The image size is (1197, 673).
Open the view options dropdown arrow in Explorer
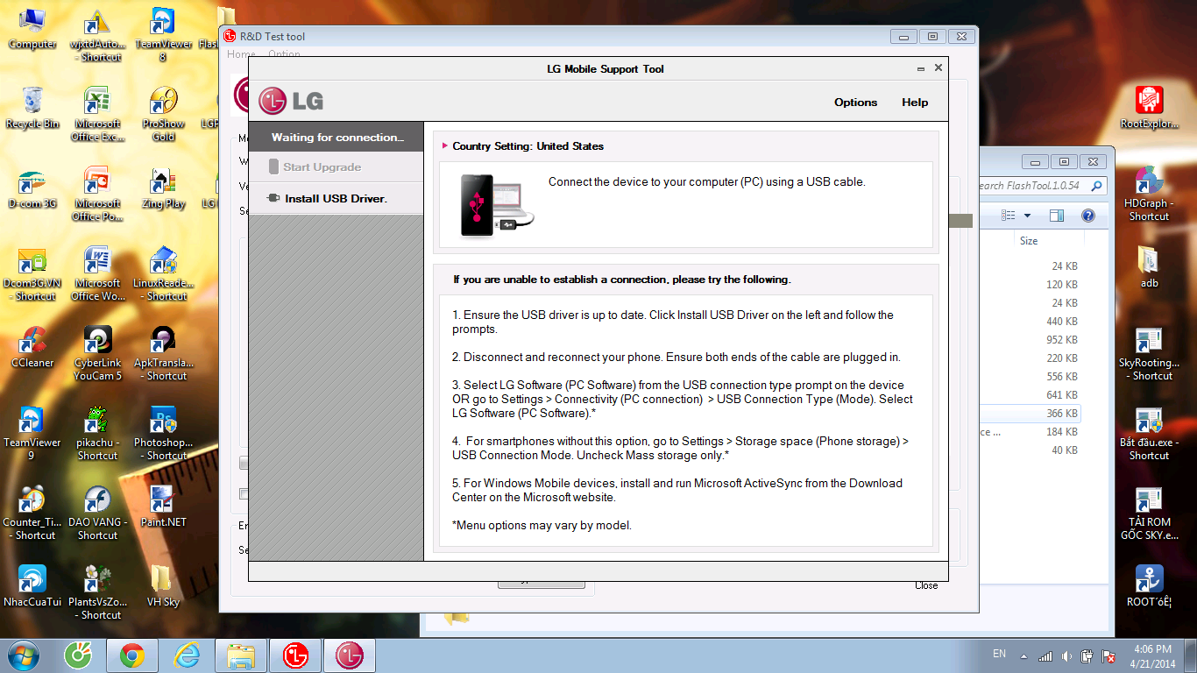[x=1027, y=216]
